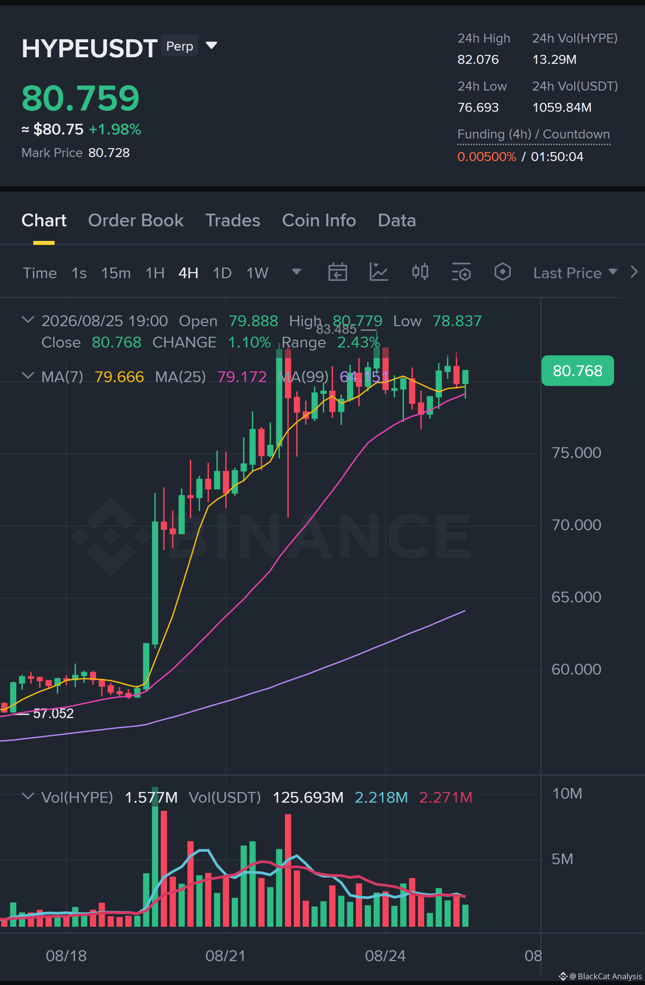Click the MA(25) value 79.172
Image resolution: width=645 pixels, height=985 pixels.
pos(242,377)
